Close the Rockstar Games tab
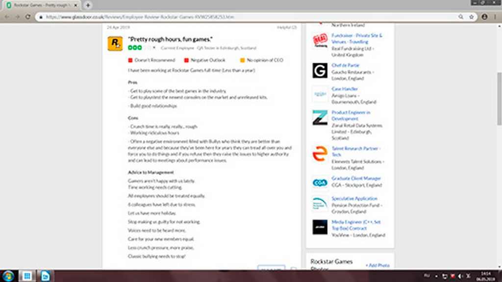 point(76,5)
